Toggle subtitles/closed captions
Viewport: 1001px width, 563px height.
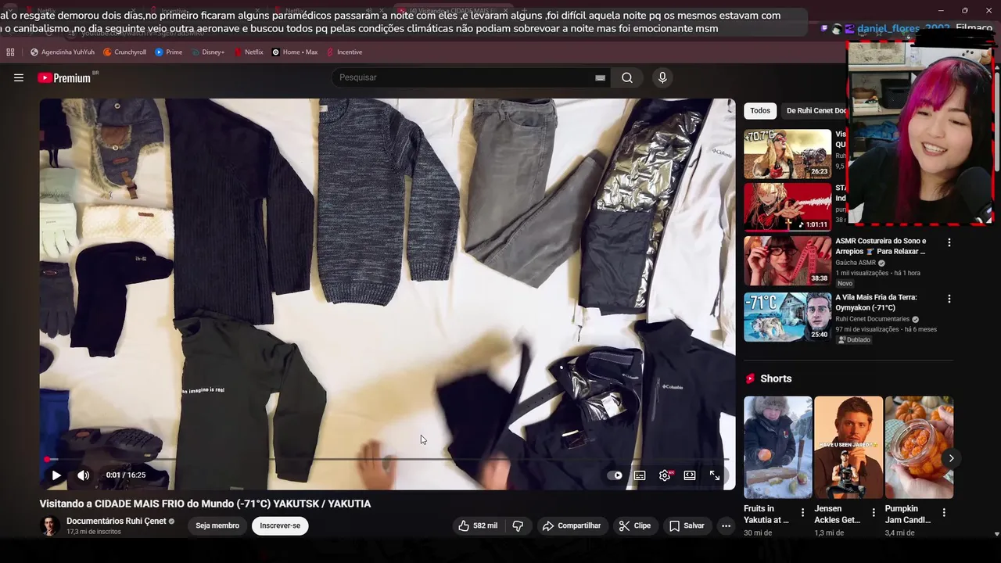click(x=640, y=475)
